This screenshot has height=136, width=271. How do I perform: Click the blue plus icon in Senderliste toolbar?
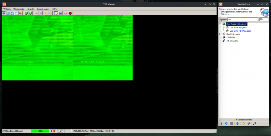click(237, 123)
